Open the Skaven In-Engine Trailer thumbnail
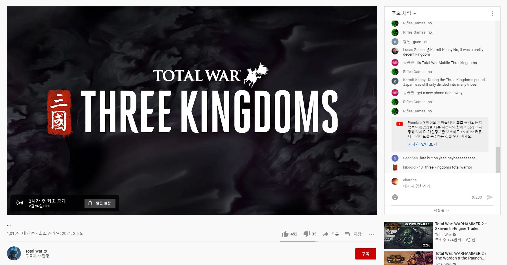Image resolution: width=507 pixels, height=265 pixels. coord(409,235)
